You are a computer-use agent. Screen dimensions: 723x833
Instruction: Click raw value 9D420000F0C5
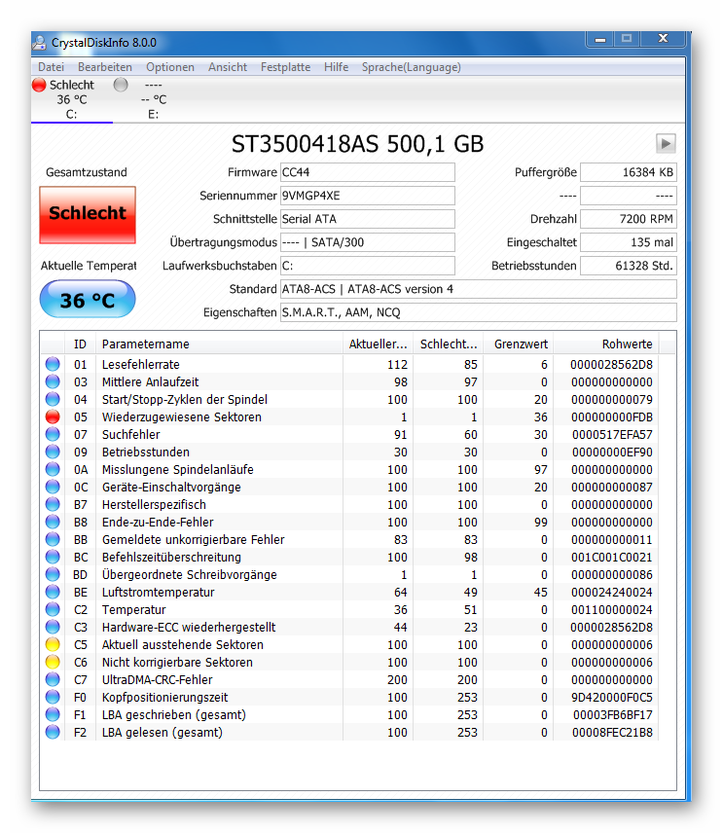[612, 697]
